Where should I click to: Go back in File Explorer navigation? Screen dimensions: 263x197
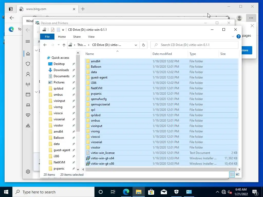point(45,45)
